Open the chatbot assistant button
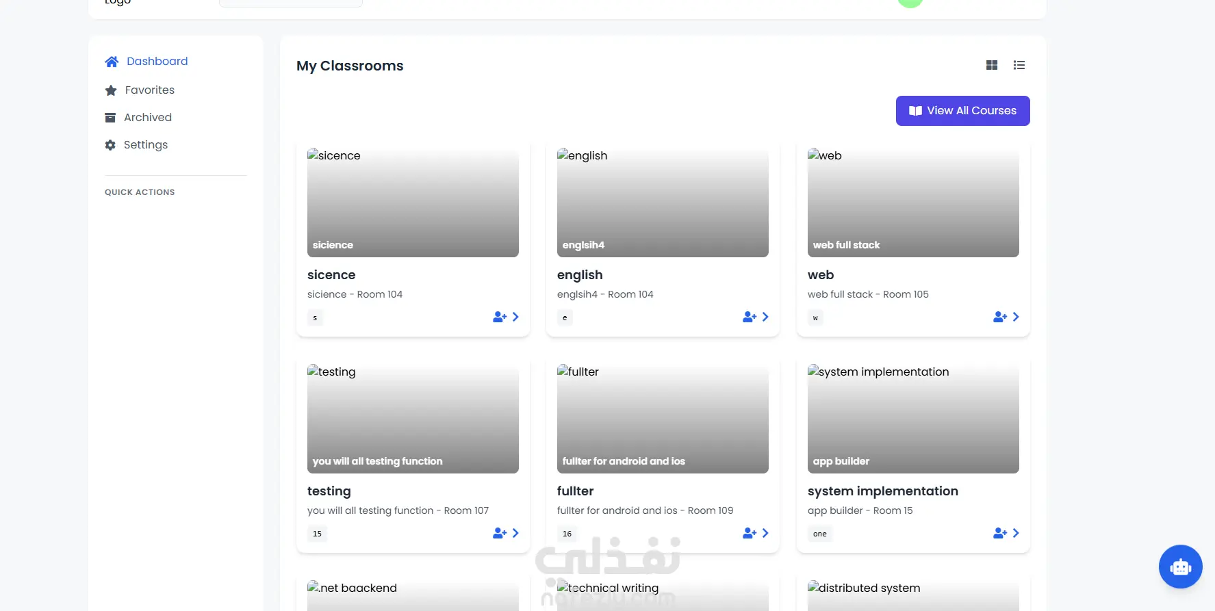 pyautogui.click(x=1180, y=567)
